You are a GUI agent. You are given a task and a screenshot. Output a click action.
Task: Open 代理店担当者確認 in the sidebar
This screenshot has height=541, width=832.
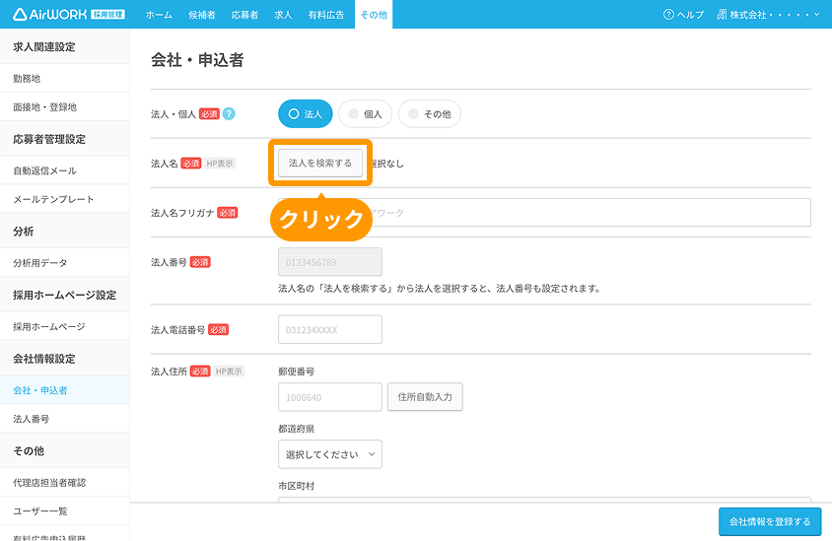point(65,483)
